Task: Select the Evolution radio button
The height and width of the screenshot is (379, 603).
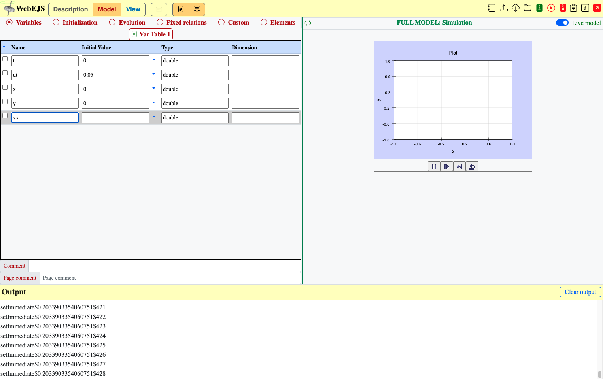Action: coord(112,22)
